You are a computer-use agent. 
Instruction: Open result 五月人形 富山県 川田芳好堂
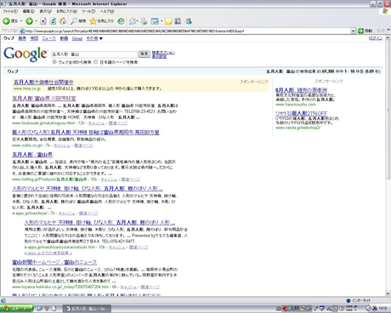pos(44,99)
